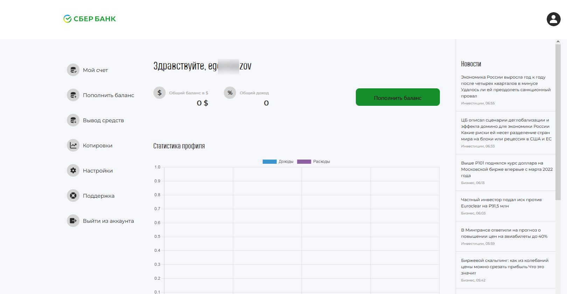The height and width of the screenshot is (294, 567).
Task: Click the logout icon beside Выйти из аккаунта
Action: click(73, 221)
